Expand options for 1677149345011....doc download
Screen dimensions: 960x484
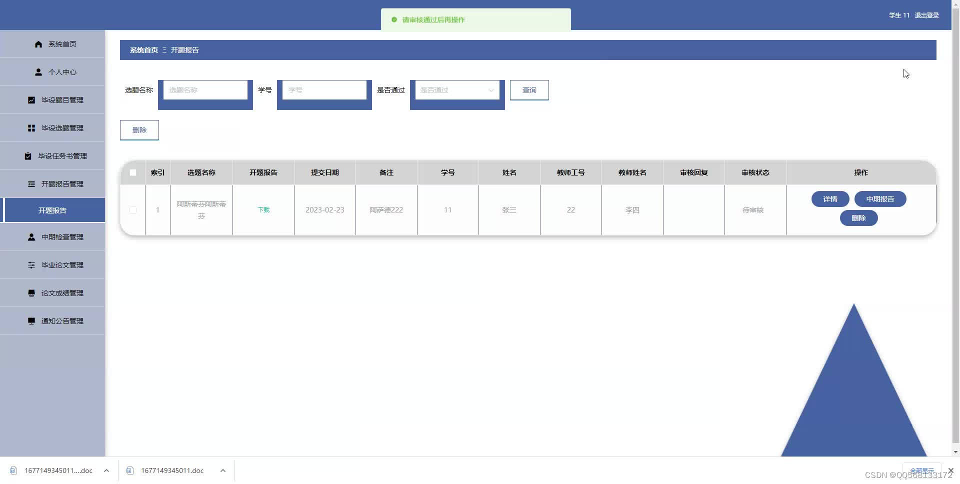(x=106, y=470)
